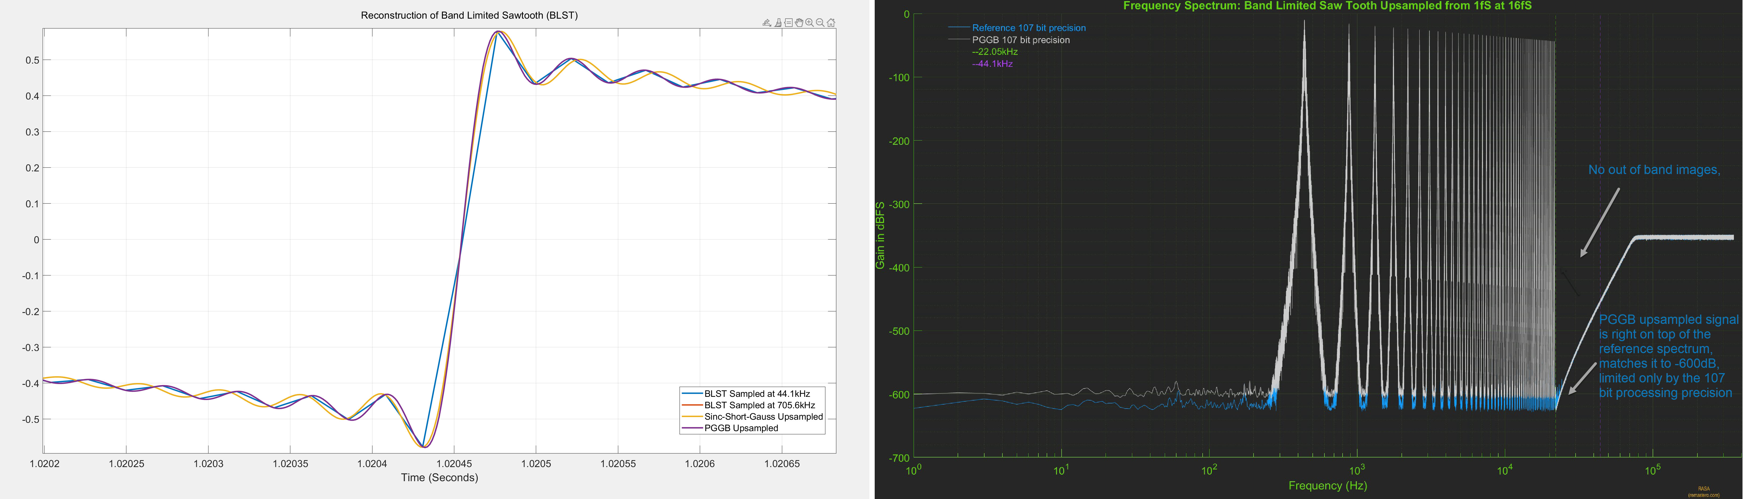Click the left plot y-axis tick '-0.5'

[x=30, y=419]
